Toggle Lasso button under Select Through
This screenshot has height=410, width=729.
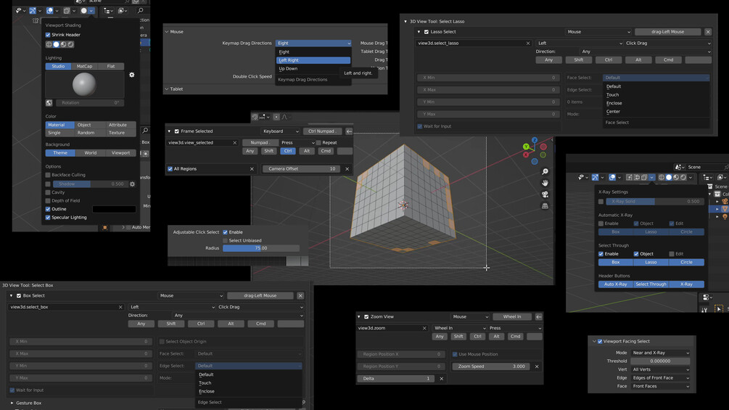(x=651, y=263)
